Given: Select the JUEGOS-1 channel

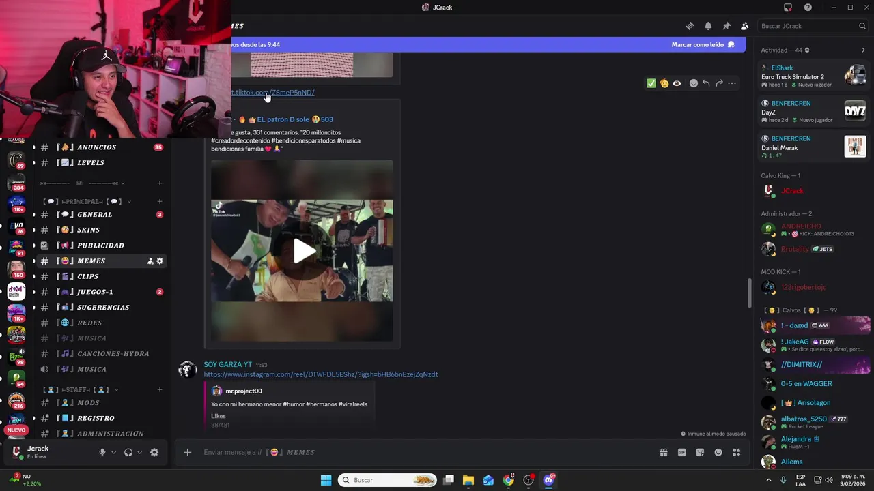Looking at the screenshot, I should pos(101,292).
